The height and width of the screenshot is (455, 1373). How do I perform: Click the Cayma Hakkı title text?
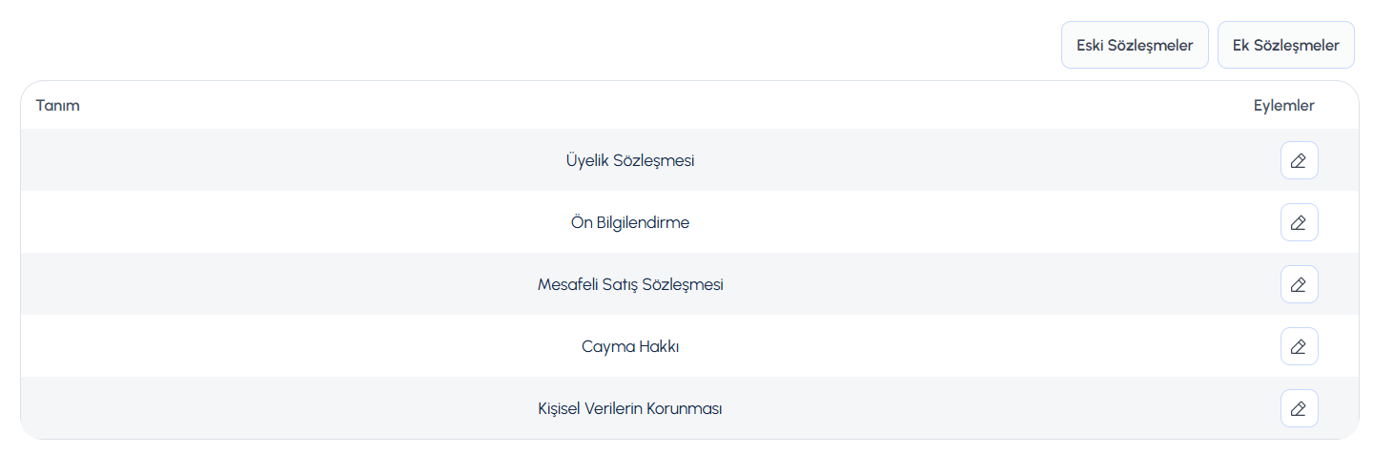[630, 346]
